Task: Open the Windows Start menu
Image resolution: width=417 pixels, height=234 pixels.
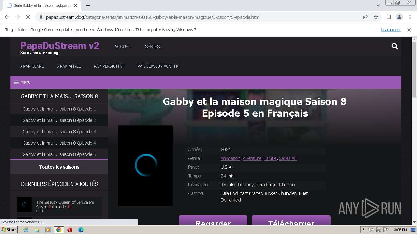Action: (x=9, y=229)
